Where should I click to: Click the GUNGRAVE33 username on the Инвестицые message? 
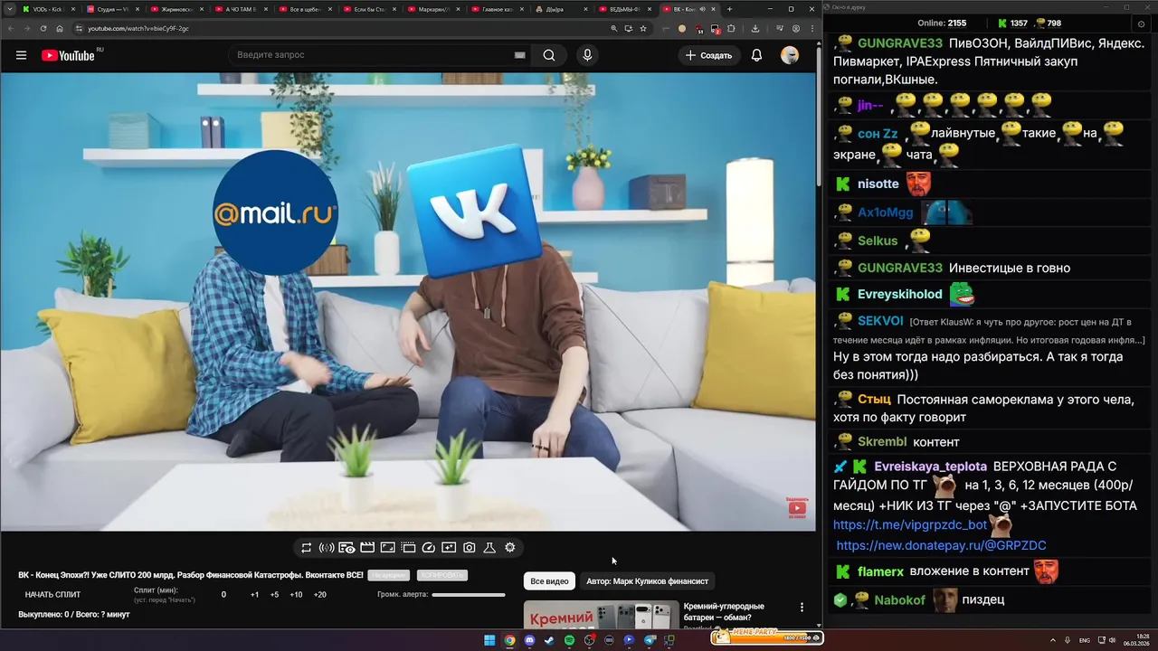coord(900,268)
